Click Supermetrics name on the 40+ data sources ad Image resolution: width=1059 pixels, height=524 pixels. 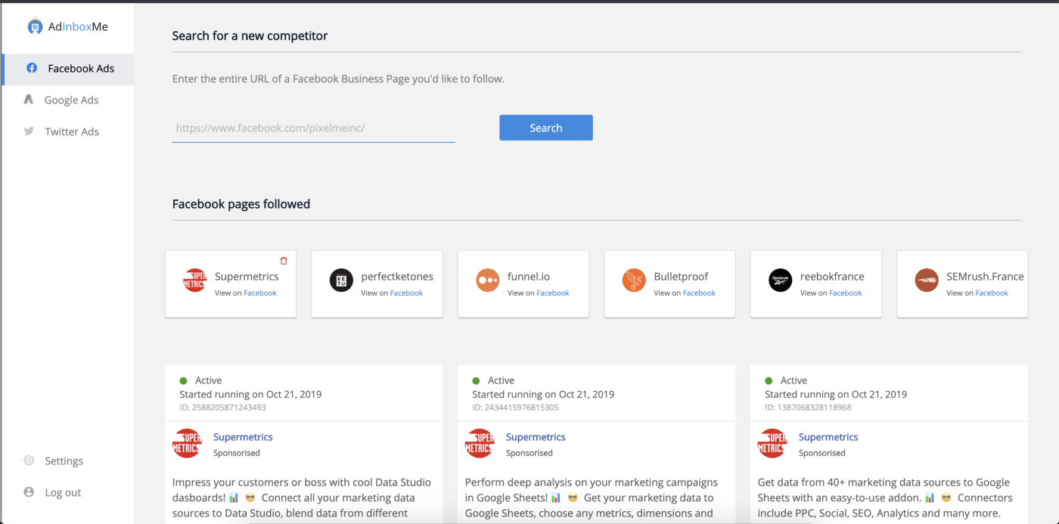pos(828,437)
